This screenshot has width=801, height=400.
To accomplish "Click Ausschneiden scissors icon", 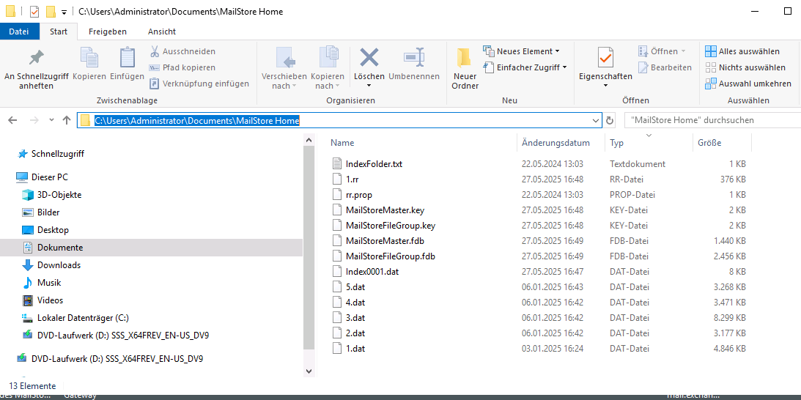I will [155, 51].
